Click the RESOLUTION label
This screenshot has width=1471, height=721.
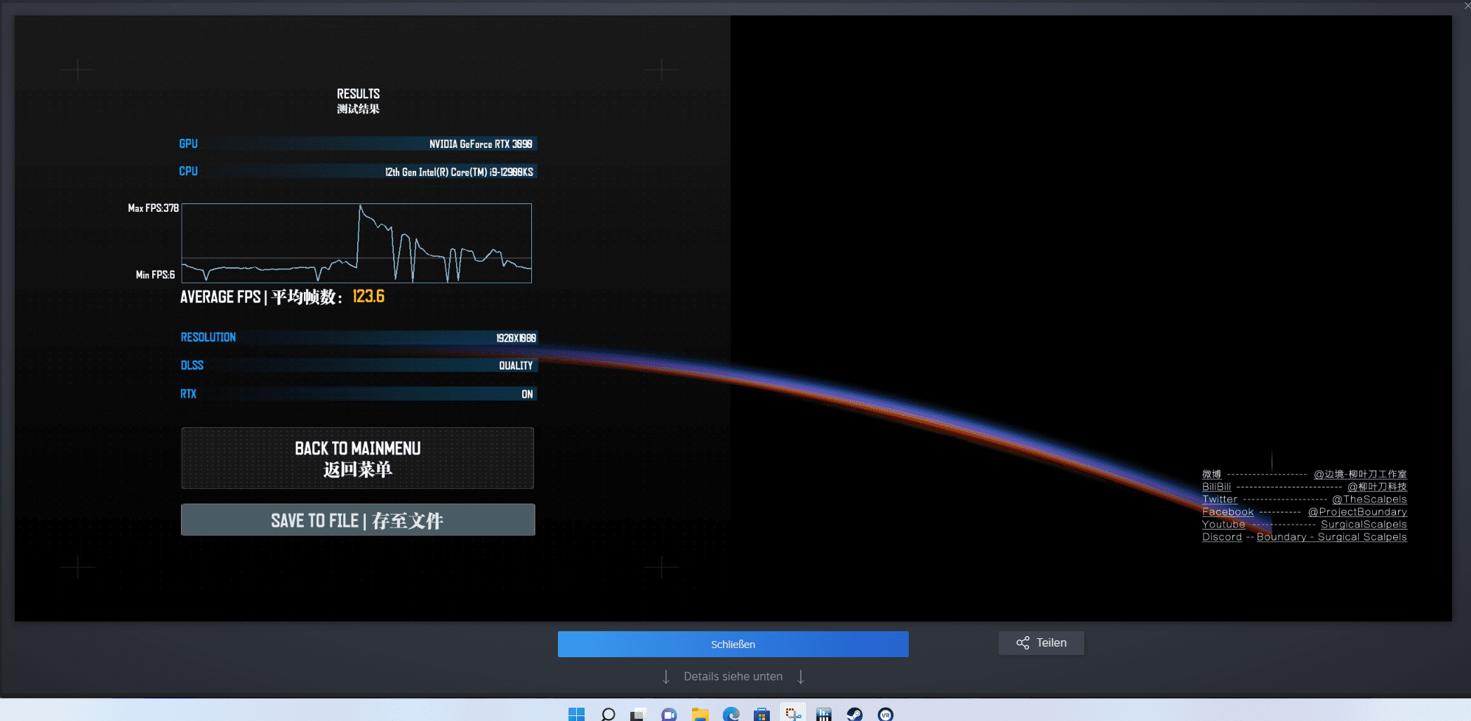coord(208,337)
